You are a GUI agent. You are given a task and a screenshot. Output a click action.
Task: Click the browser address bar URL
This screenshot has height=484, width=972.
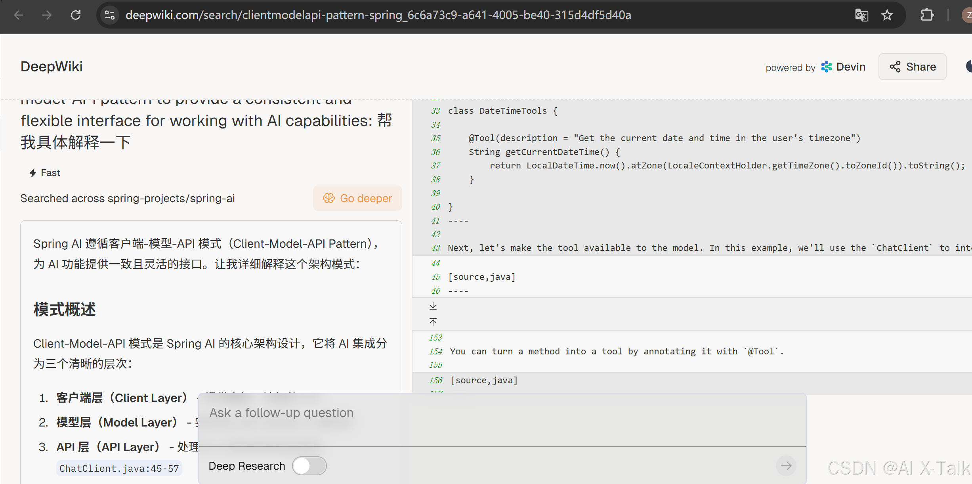tap(378, 15)
